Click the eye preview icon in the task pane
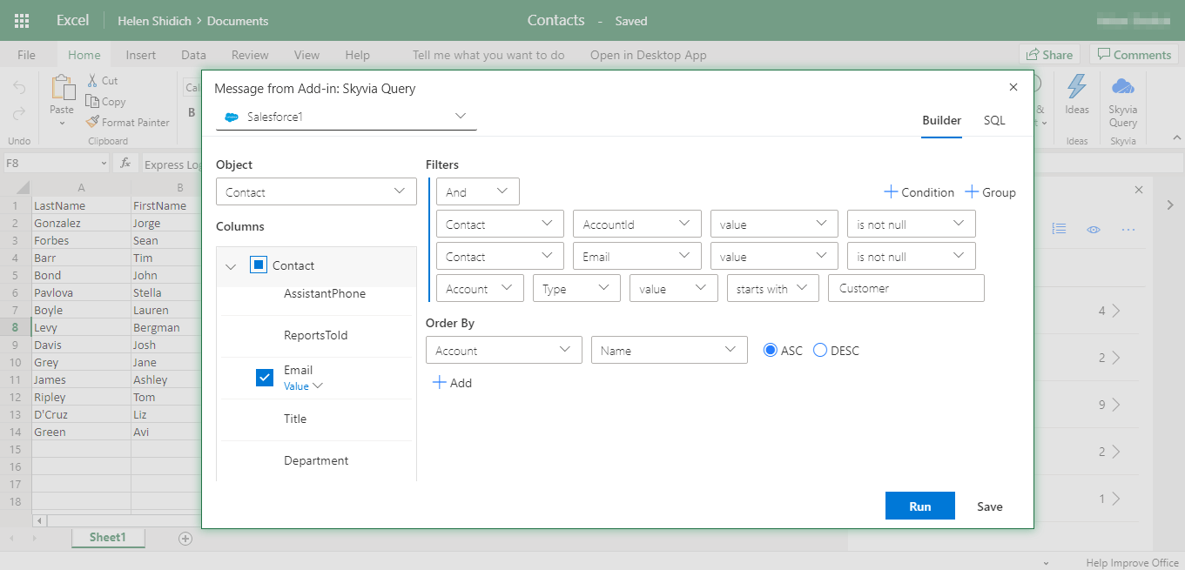1185x570 pixels. tap(1094, 229)
